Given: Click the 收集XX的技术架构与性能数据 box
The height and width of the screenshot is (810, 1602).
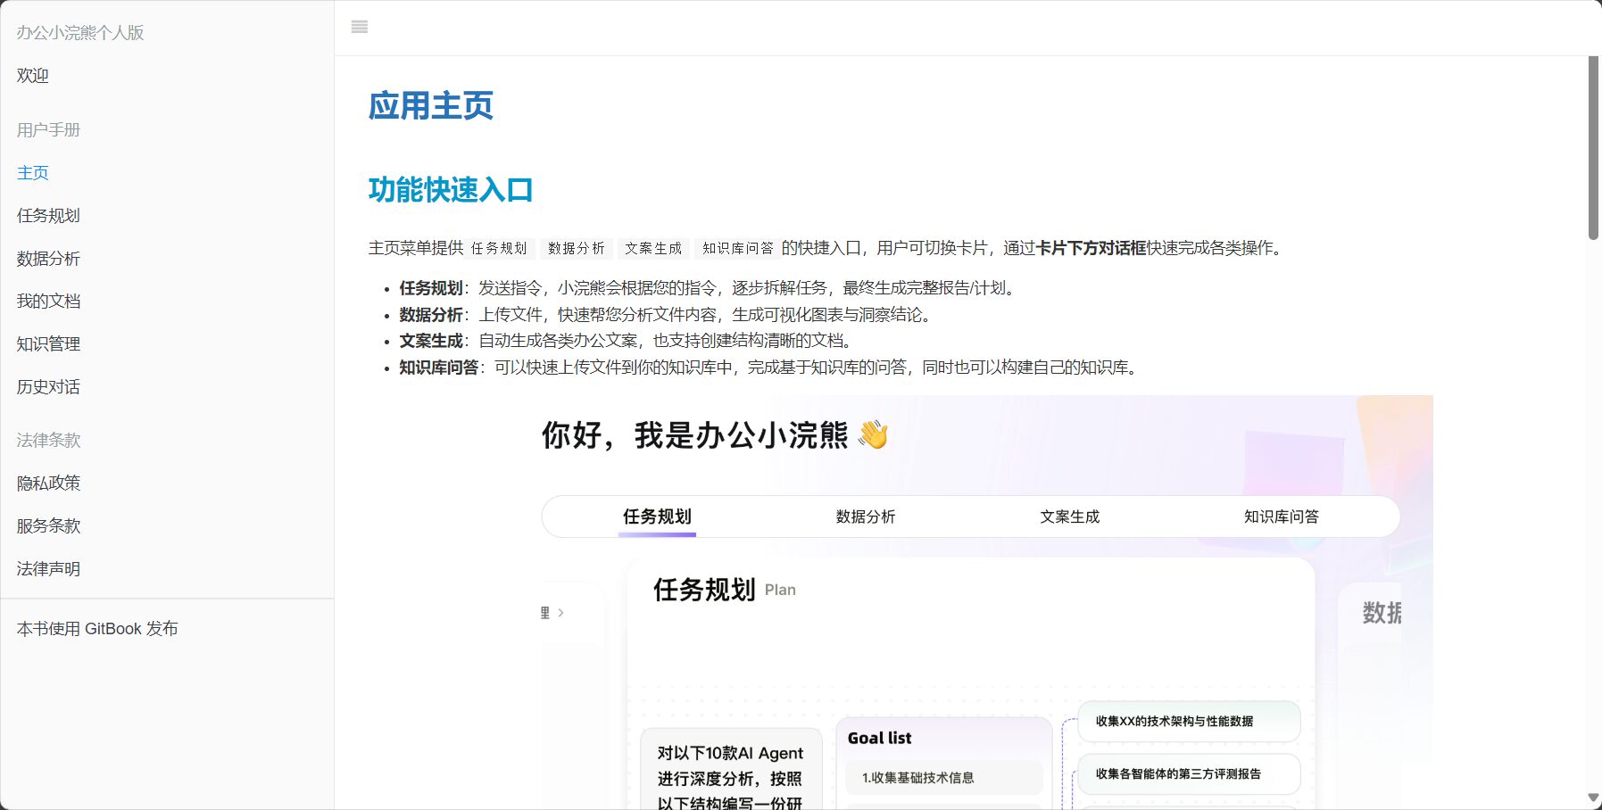Looking at the screenshot, I should [x=1189, y=722].
